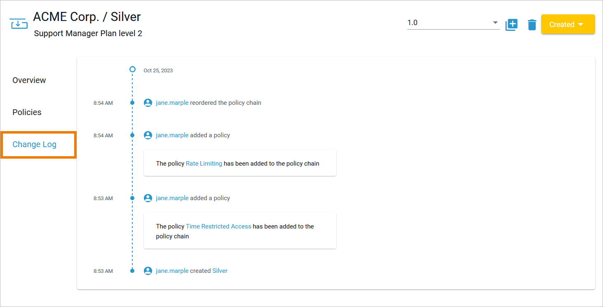Click the avatar next to the Rate Limiting event
Screen dimensions: 603x307
[x=148, y=135]
